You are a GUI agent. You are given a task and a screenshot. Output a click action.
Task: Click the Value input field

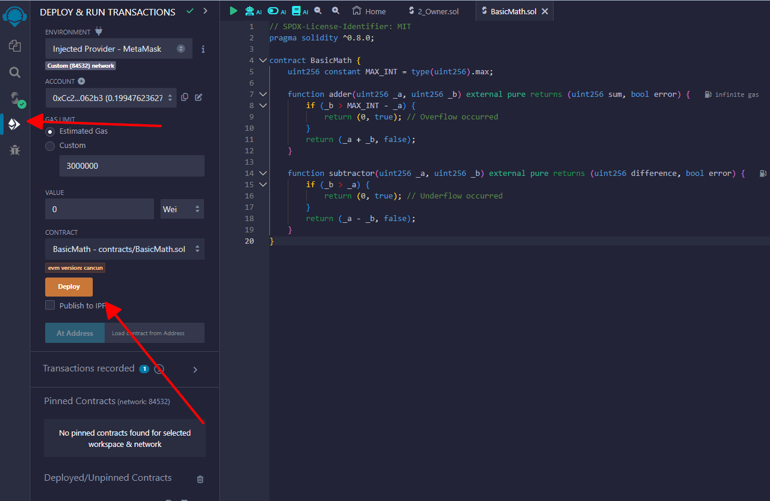coord(99,209)
